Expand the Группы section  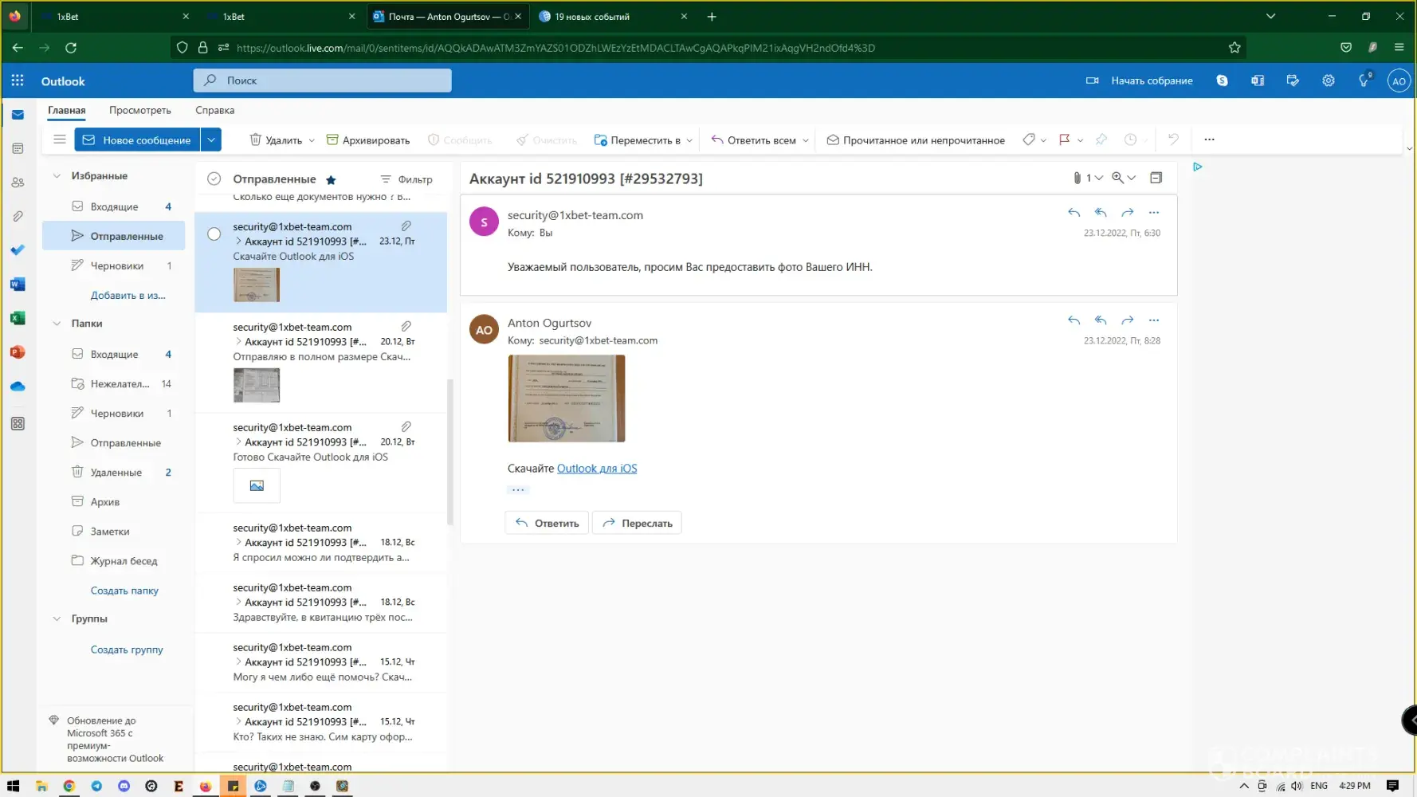57,618
